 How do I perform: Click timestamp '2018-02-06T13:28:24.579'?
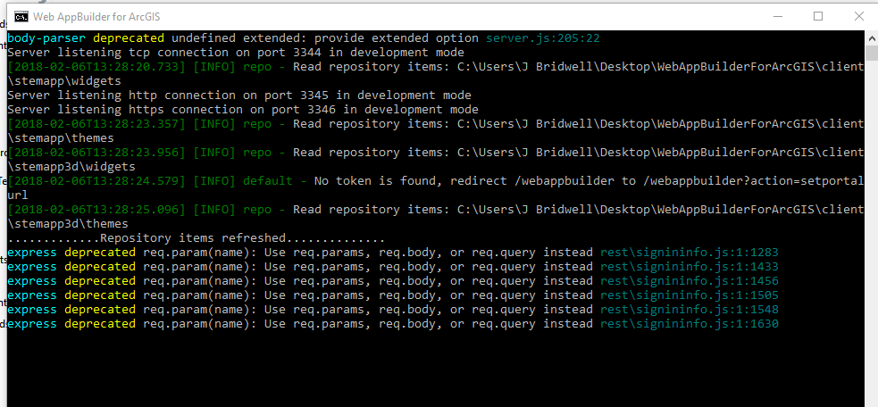(96, 181)
